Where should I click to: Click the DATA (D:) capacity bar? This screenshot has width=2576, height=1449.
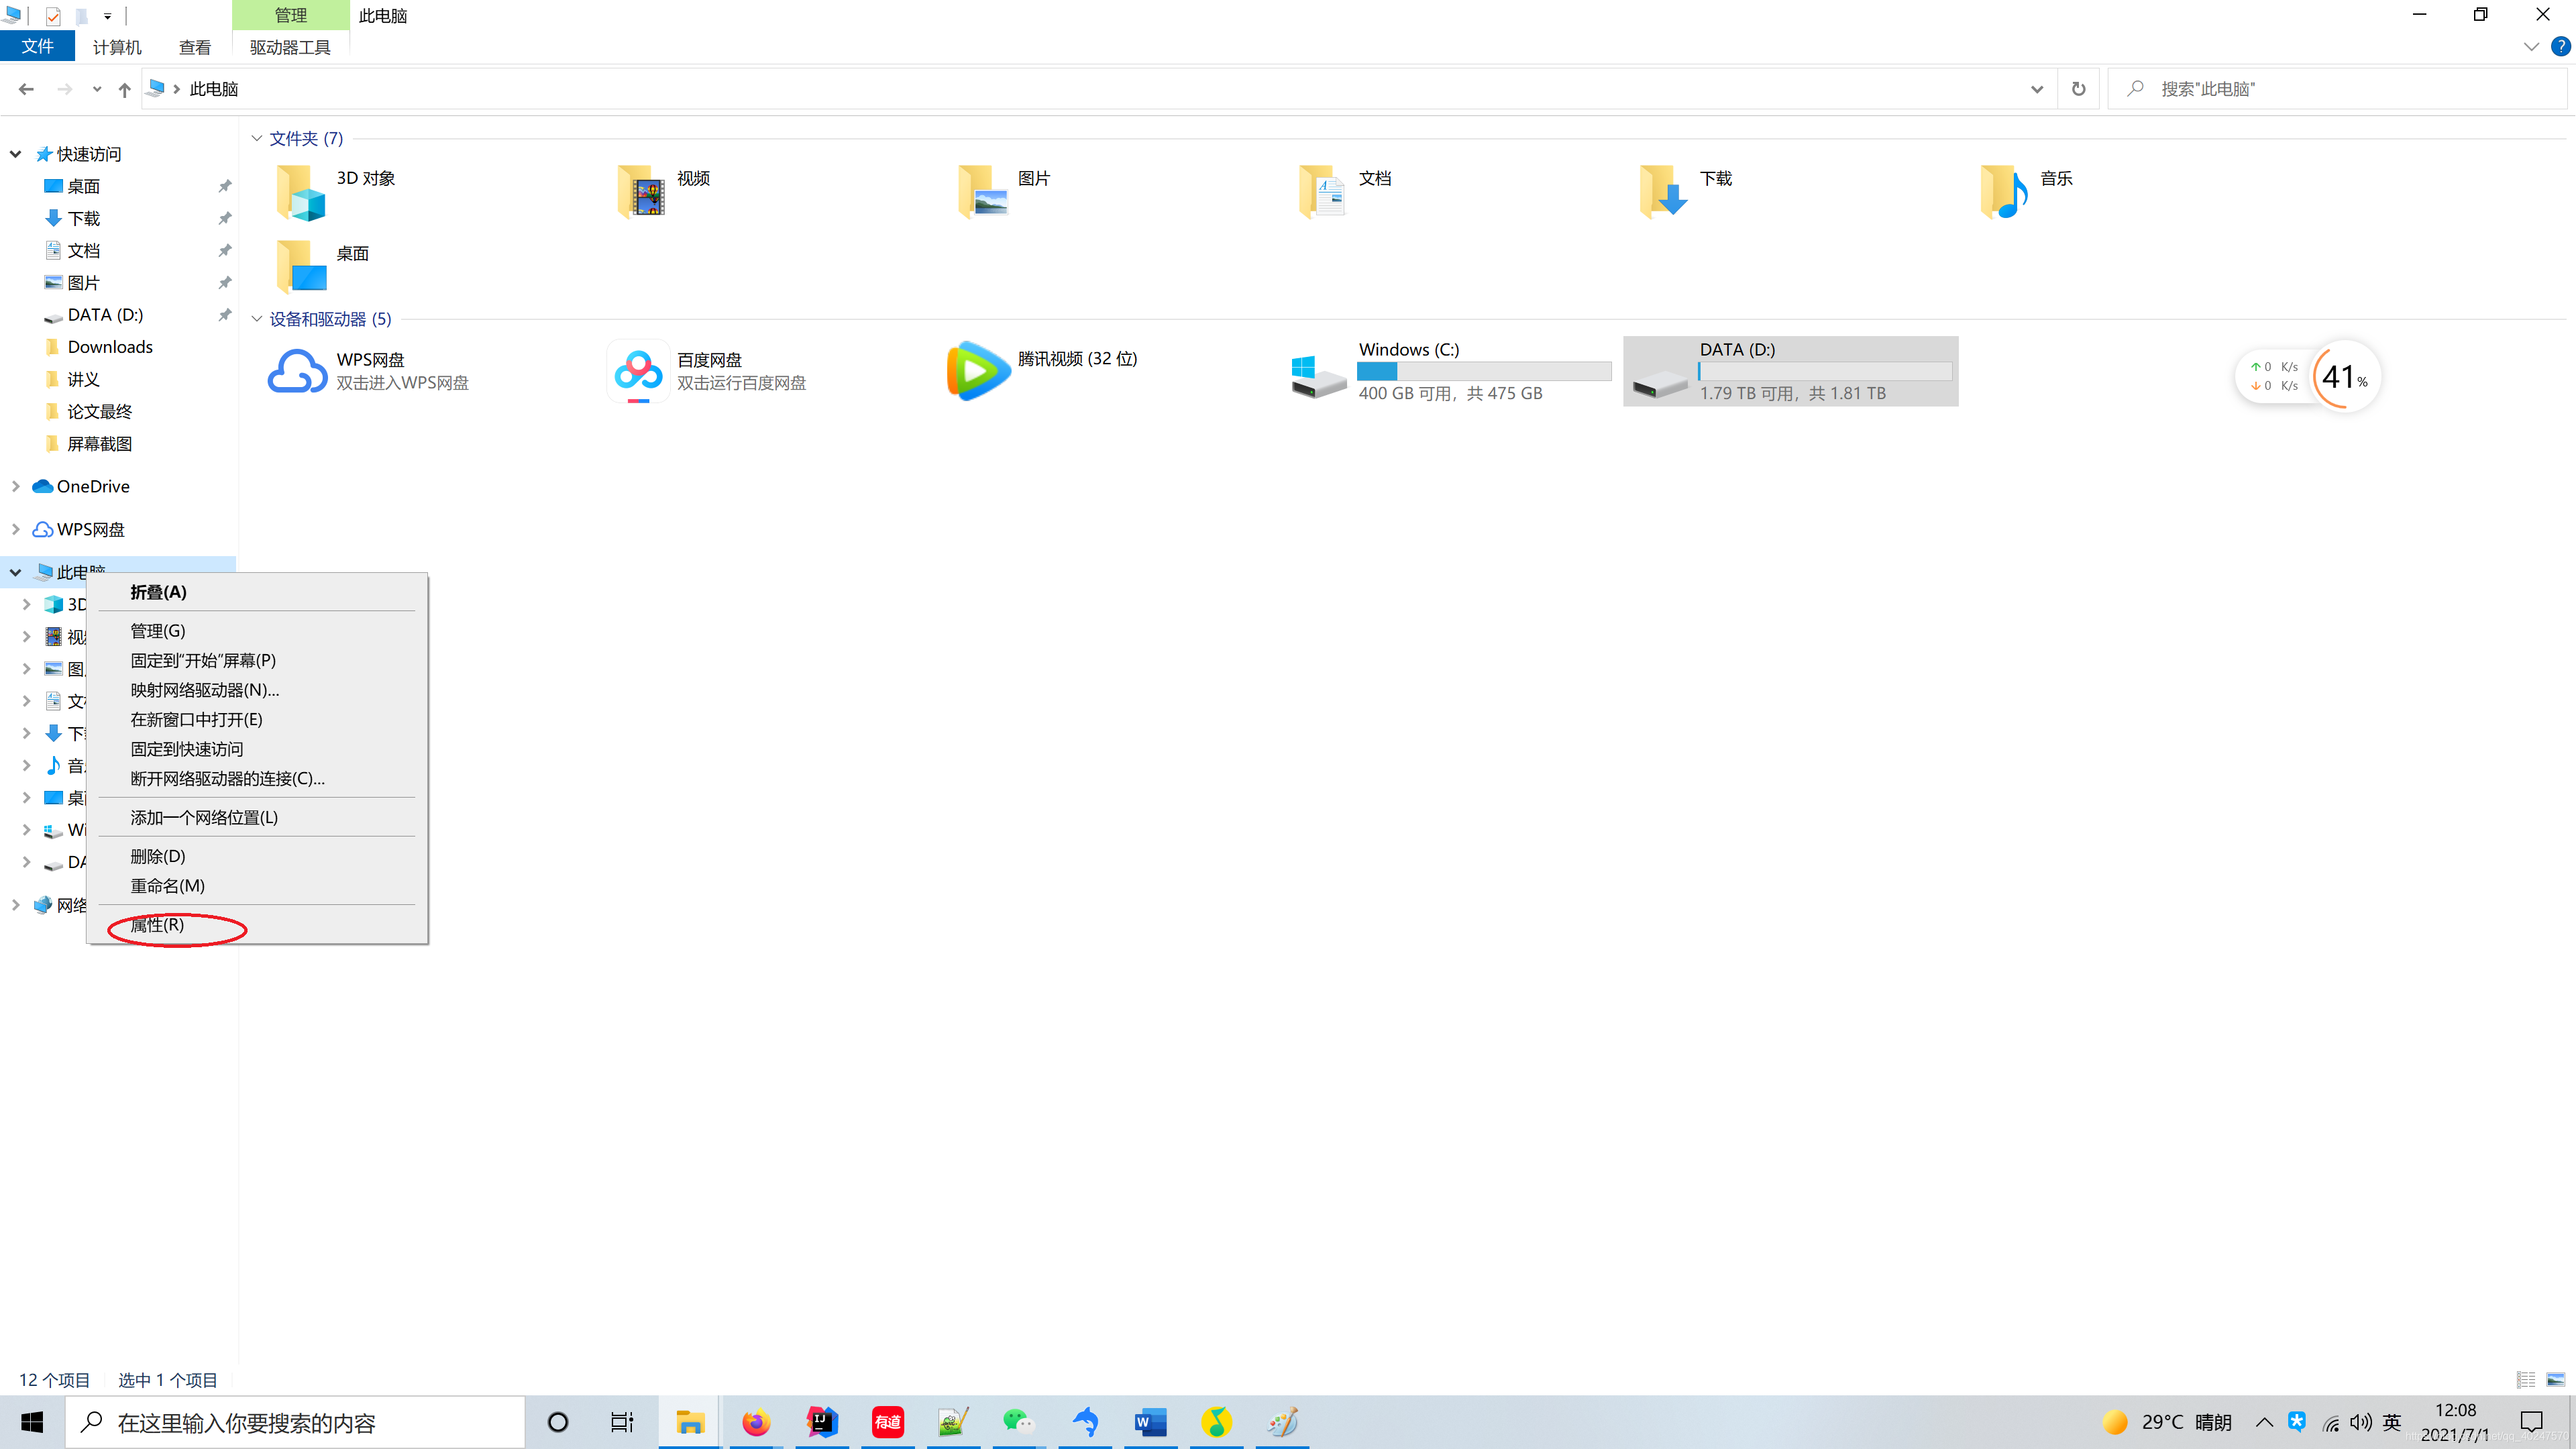pos(1824,371)
